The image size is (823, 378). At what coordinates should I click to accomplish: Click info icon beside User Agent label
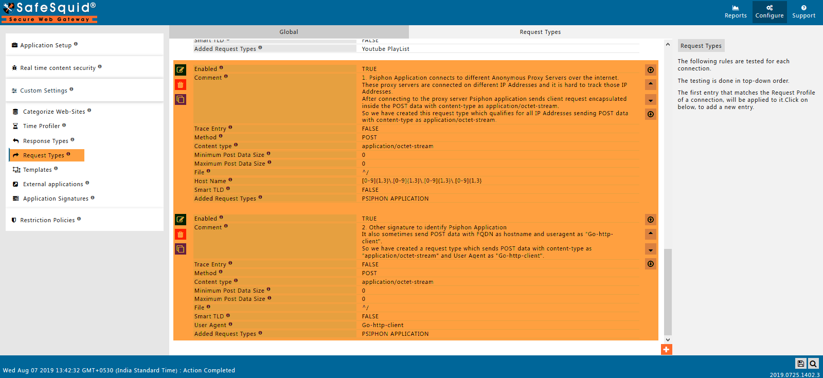click(230, 324)
